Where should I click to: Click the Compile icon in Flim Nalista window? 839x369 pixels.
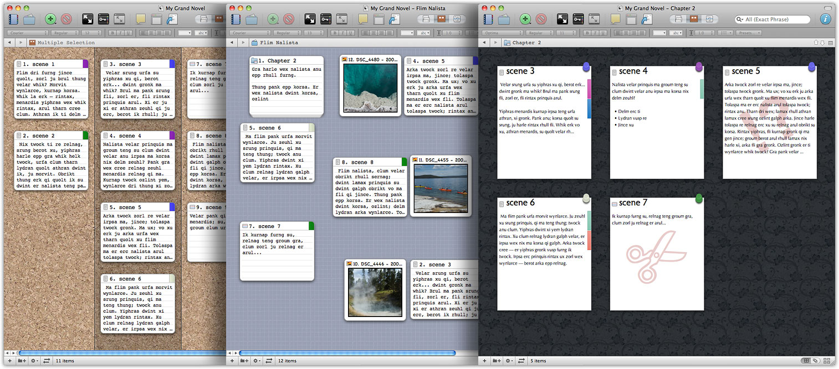tap(395, 19)
